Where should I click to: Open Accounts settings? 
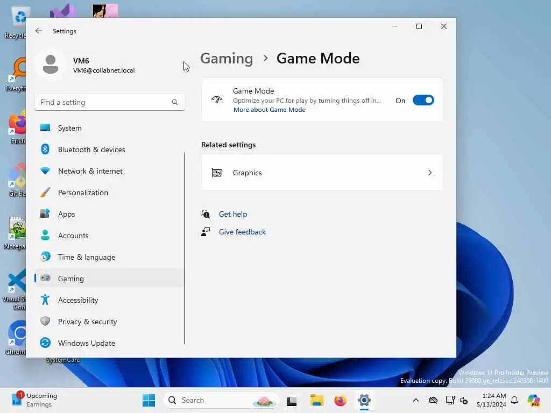tap(110, 236)
